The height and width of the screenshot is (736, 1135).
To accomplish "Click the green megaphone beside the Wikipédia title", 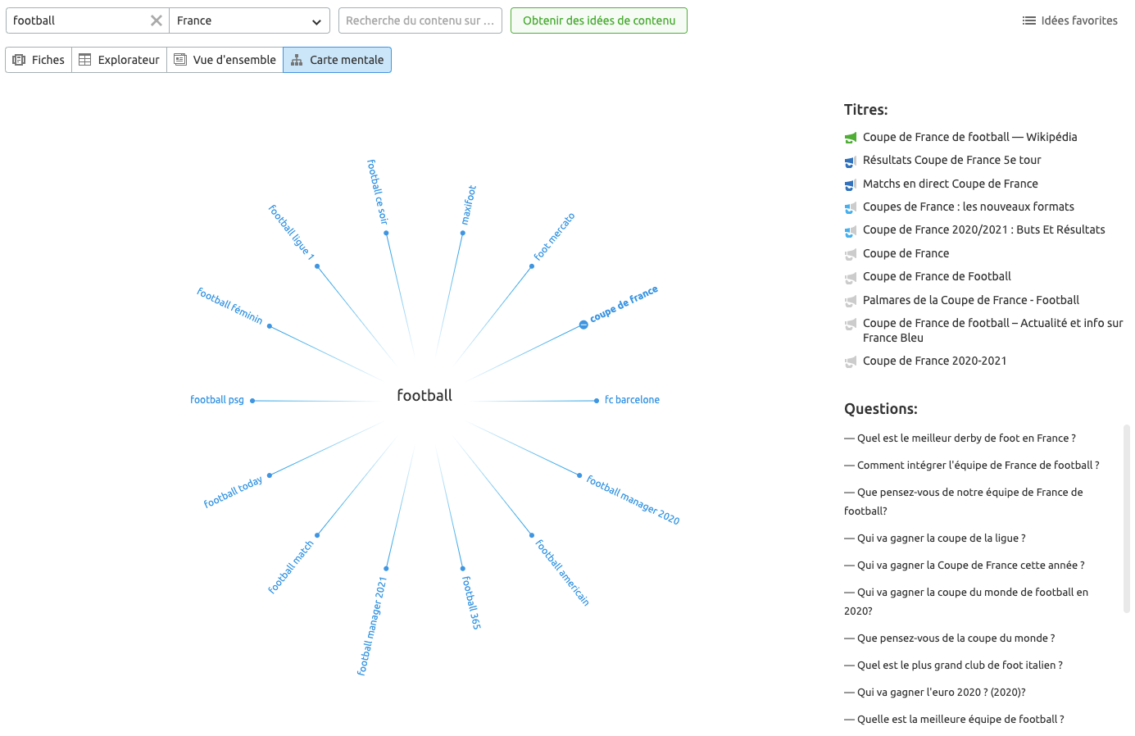I will click(850, 137).
